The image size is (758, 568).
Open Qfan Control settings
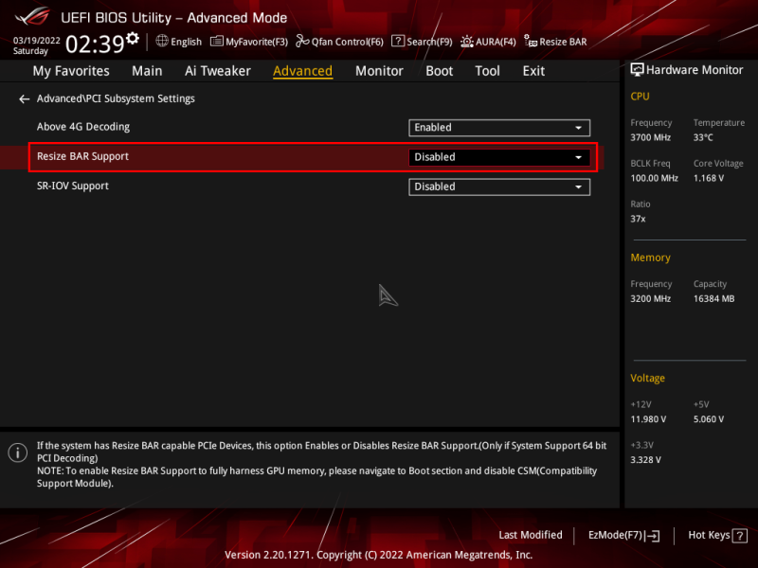point(338,42)
